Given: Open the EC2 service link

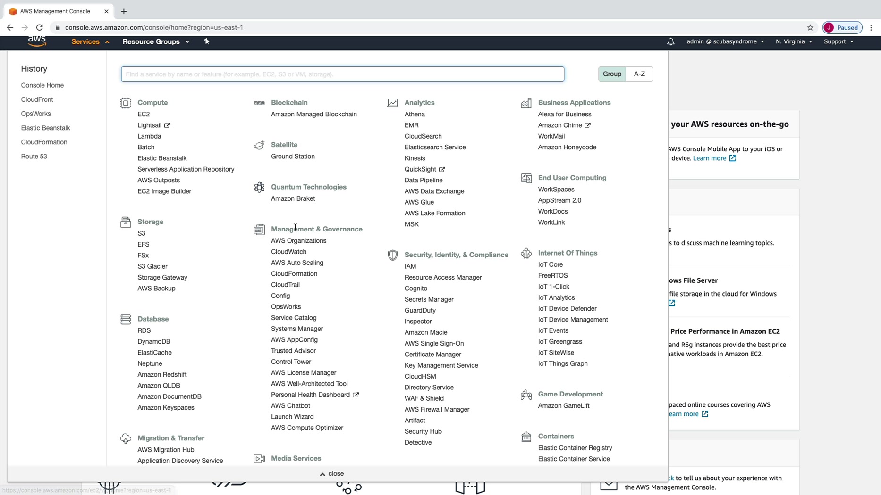Looking at the screenshot, I should [144, 114].
